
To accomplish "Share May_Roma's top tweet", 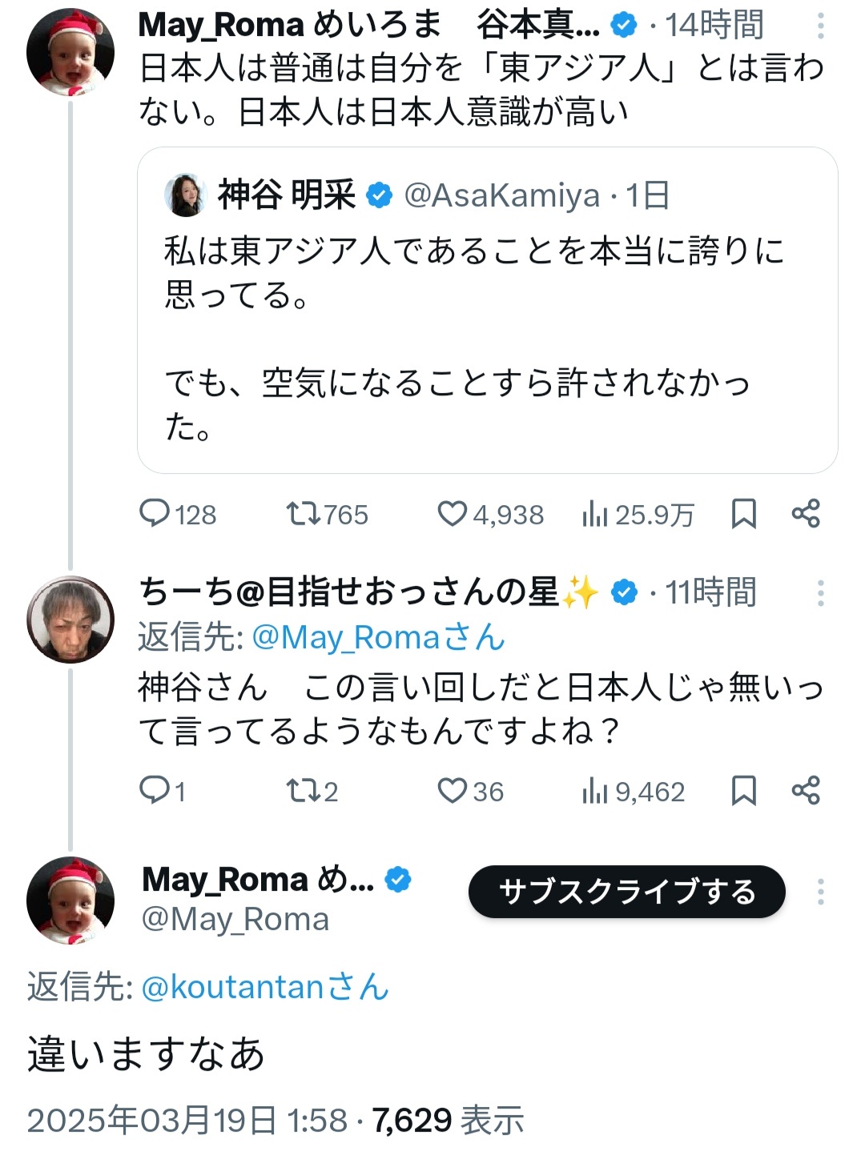I will tap(806, 513).
